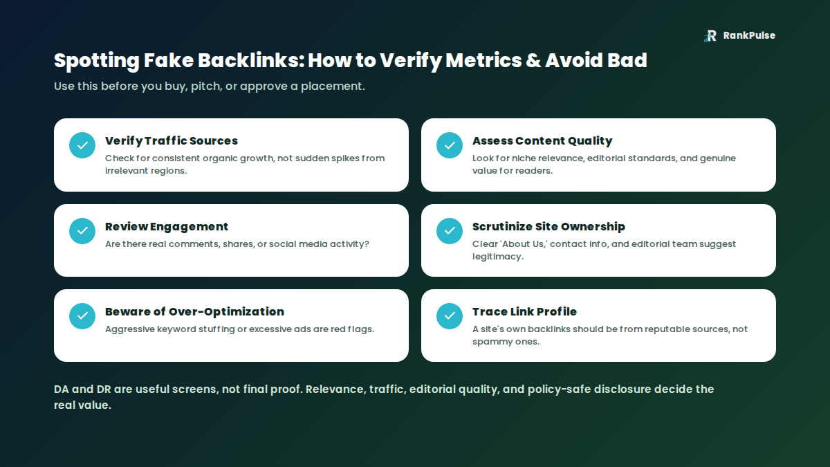Click the checkmark icon beside Verify Traffic Sources
The height and width of the screenshot is (467, 830).
pyautogui.click(x=82, y=145)
